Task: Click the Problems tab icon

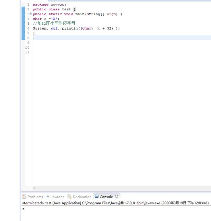Action: 24,196
